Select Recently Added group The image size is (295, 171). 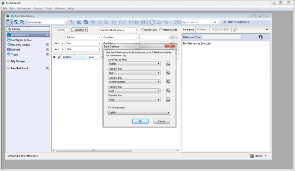(28, 45)
